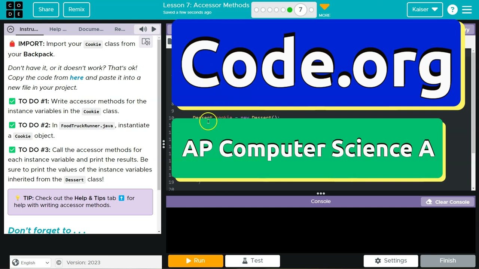The width and height of the screenshot is (479, 269).
Task: Open editor Settings
Action: (x=391, y=261)
